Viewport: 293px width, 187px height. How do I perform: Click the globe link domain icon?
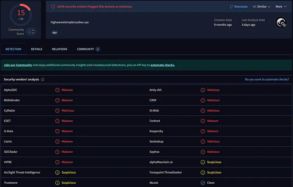click(281, 23)
